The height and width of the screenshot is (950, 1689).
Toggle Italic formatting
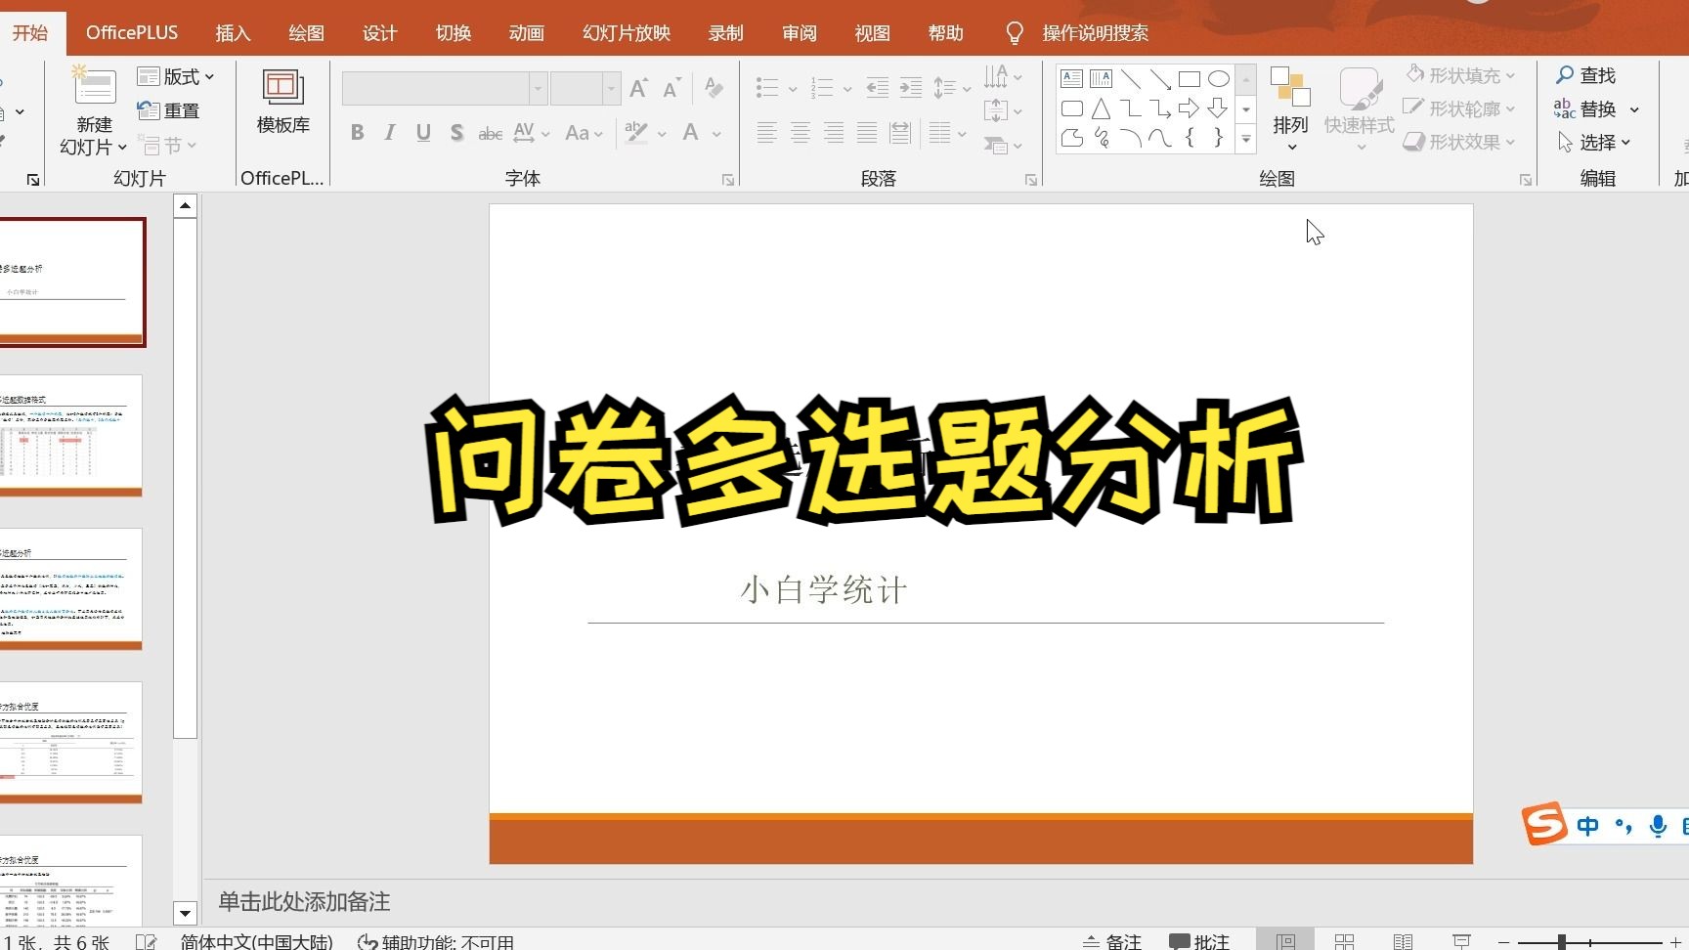point(390,133)
